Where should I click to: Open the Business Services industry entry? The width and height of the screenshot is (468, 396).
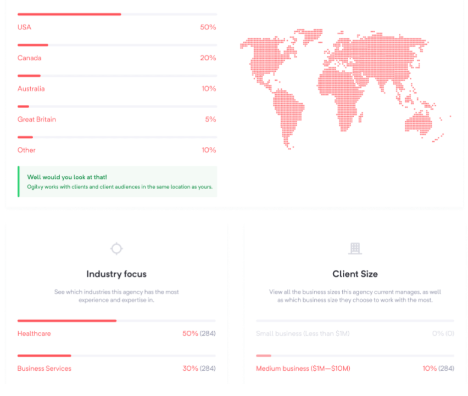click(44, 368)
